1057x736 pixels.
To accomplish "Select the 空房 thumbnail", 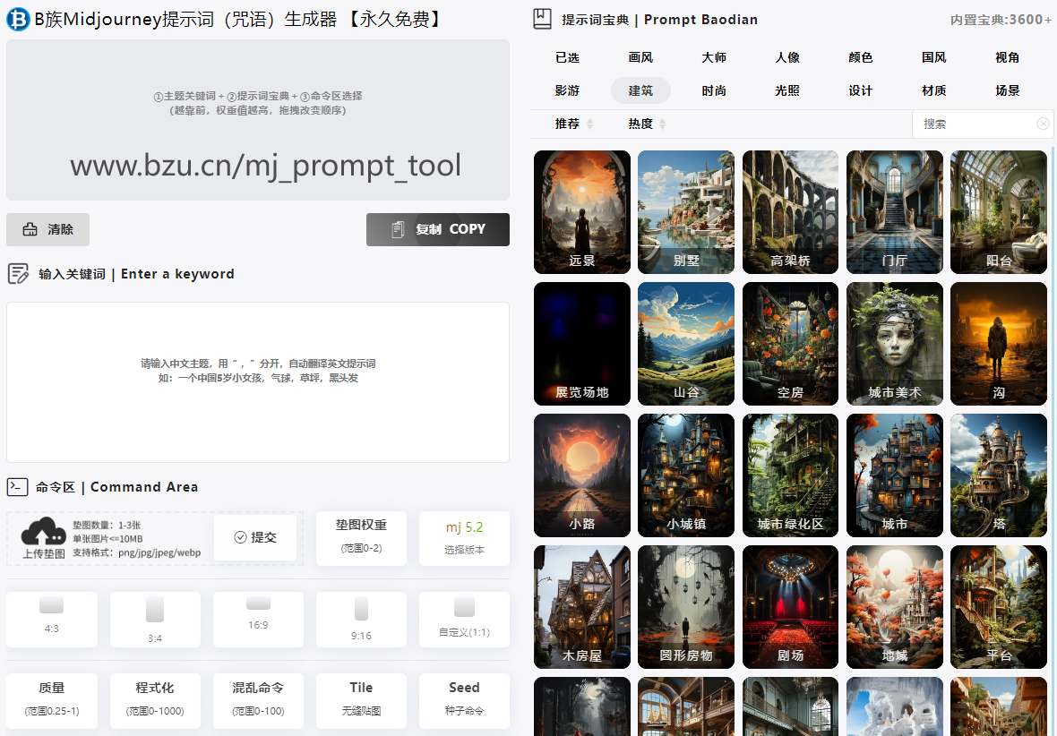I will (x=791, y=344).
